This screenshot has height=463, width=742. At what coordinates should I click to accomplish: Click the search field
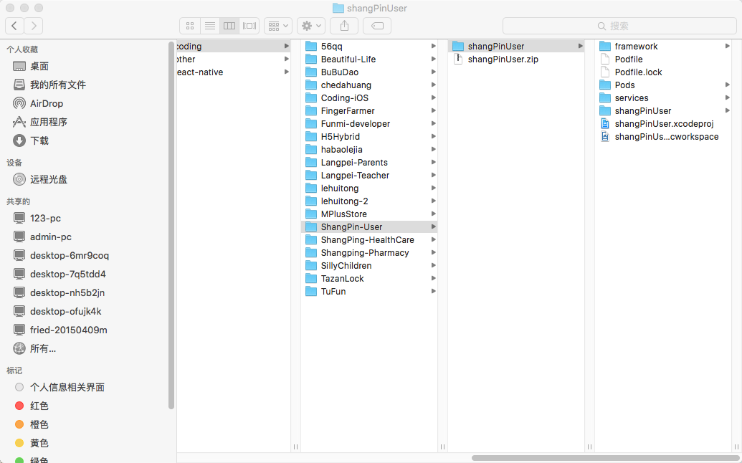coord(619,26)
